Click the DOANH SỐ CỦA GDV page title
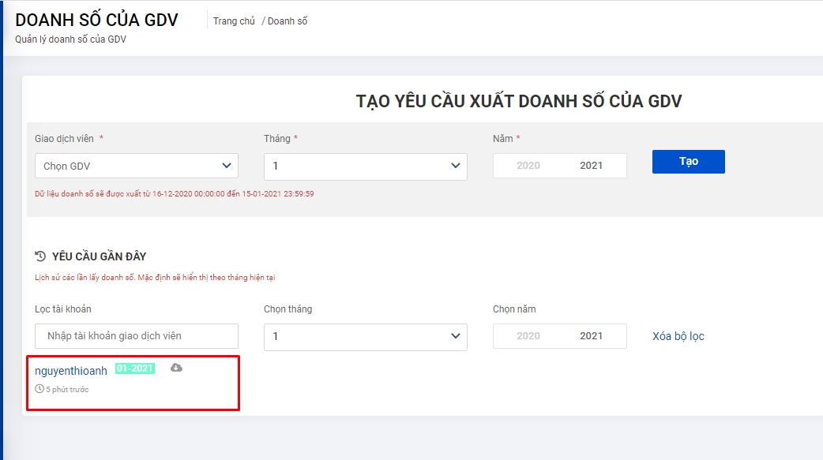This screenshot has height=460, width=823. 96,20
